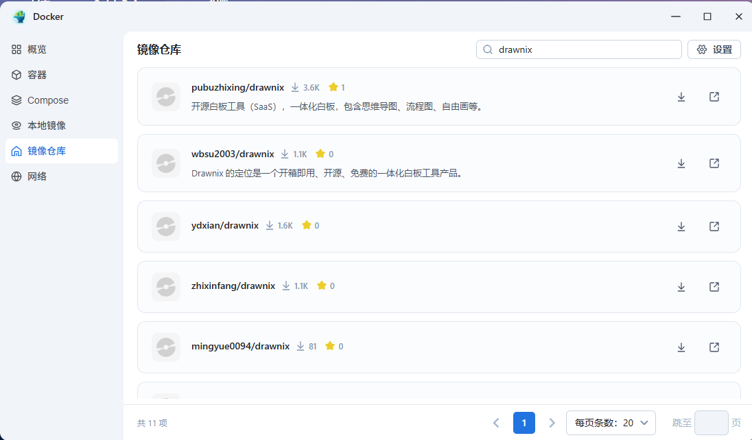Go to the next results page
Image resolution: width=752 pixels, height=440 pixels.
click(552, 423)
